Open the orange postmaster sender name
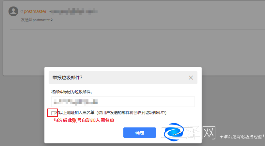265x146 pixels. 35,11
